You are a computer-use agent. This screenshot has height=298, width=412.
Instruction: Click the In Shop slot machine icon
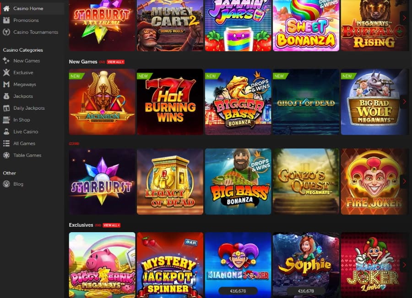click(x=6, y=120)
